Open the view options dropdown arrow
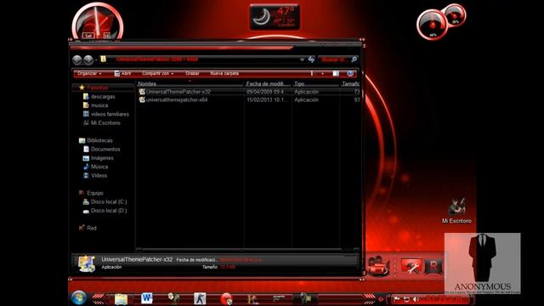The image size is (544, 306). point(322,74)
